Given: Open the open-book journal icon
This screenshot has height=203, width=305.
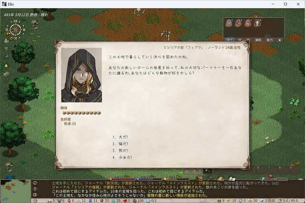Looking at the screenshot, I should [232, 179].
